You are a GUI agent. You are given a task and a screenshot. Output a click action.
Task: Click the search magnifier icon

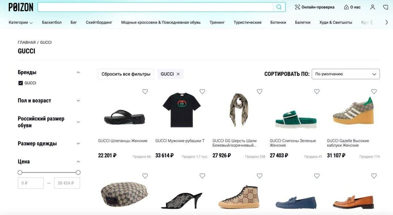(x=279, y=7)
